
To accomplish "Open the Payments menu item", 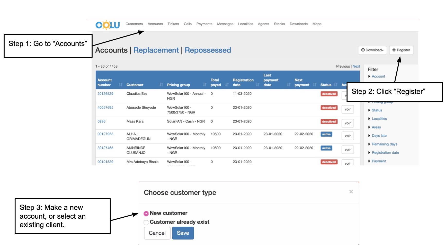I will pyautogui.click(x=204, y=24).
